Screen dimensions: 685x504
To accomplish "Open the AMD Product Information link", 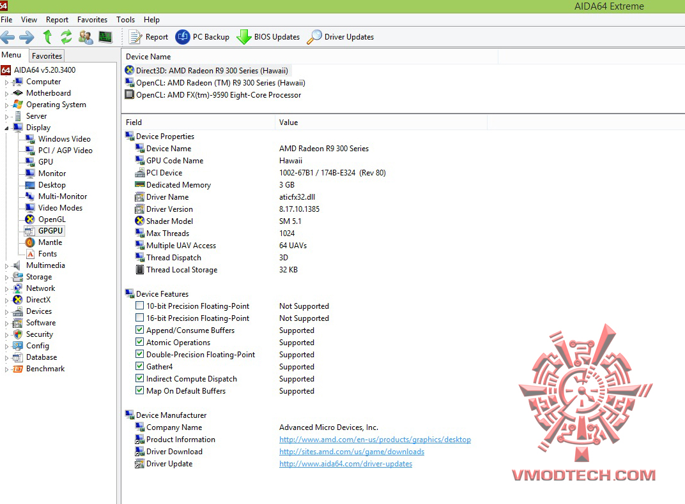I will coord(375,440).
